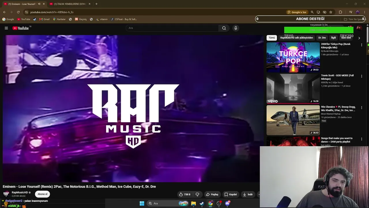
Task: Click the browser address bar URL
Action: click(52, 12)
